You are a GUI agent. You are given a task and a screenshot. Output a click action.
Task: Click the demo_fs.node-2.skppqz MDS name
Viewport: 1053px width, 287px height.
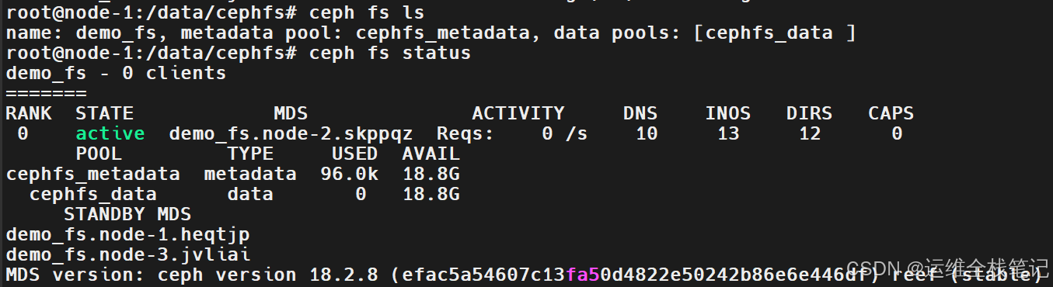click(x=291, y=133)
